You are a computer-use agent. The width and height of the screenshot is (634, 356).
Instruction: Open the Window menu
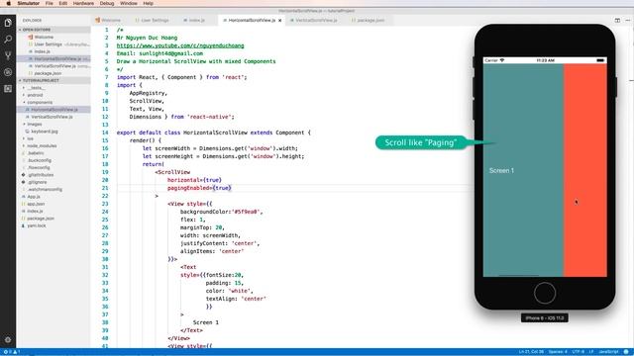click(129, 3)
